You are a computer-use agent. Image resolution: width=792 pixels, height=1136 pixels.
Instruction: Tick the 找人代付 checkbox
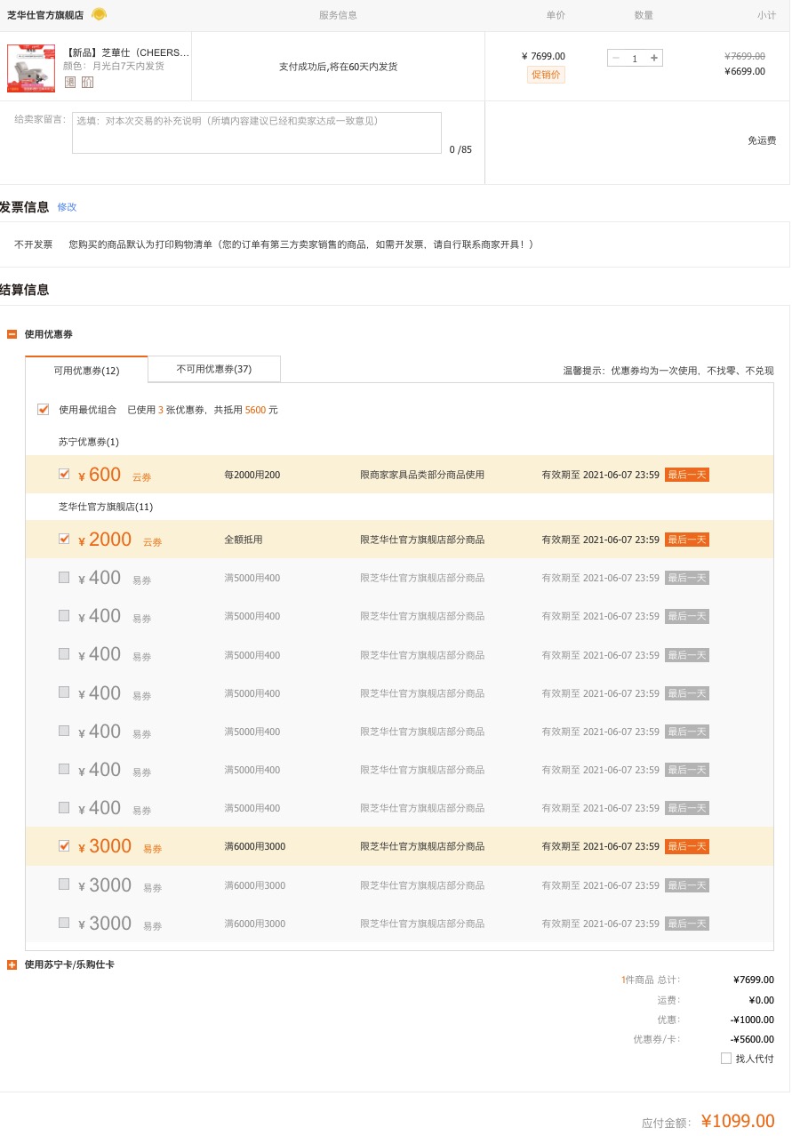tap(726, 1058)
